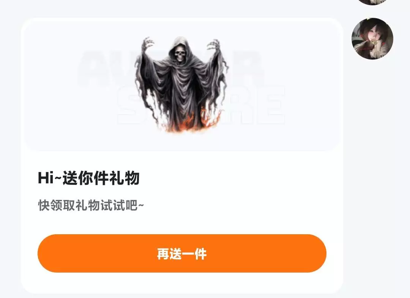Tap the sender's round profile avatar
This screenshot has height=298, width=410.
pyautogui.click(x=372, y=39)
